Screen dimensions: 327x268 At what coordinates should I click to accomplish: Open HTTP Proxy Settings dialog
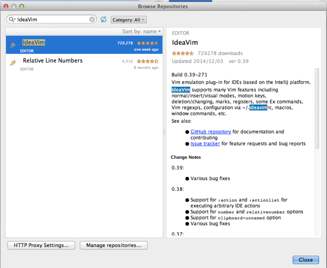pos(41,245)
